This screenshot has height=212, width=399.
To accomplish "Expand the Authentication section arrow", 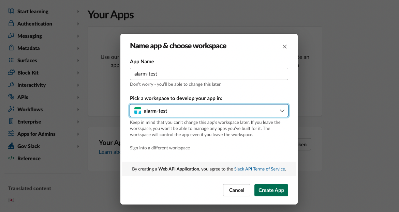I will (78, 23).
